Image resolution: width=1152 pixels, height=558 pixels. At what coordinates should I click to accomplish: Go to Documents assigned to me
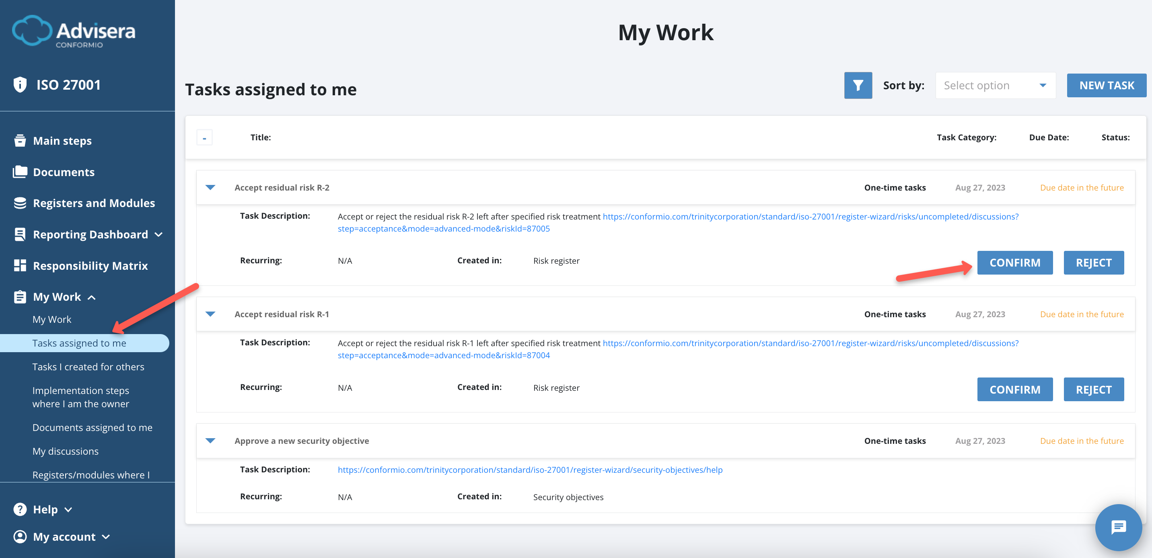coord(92,427)
